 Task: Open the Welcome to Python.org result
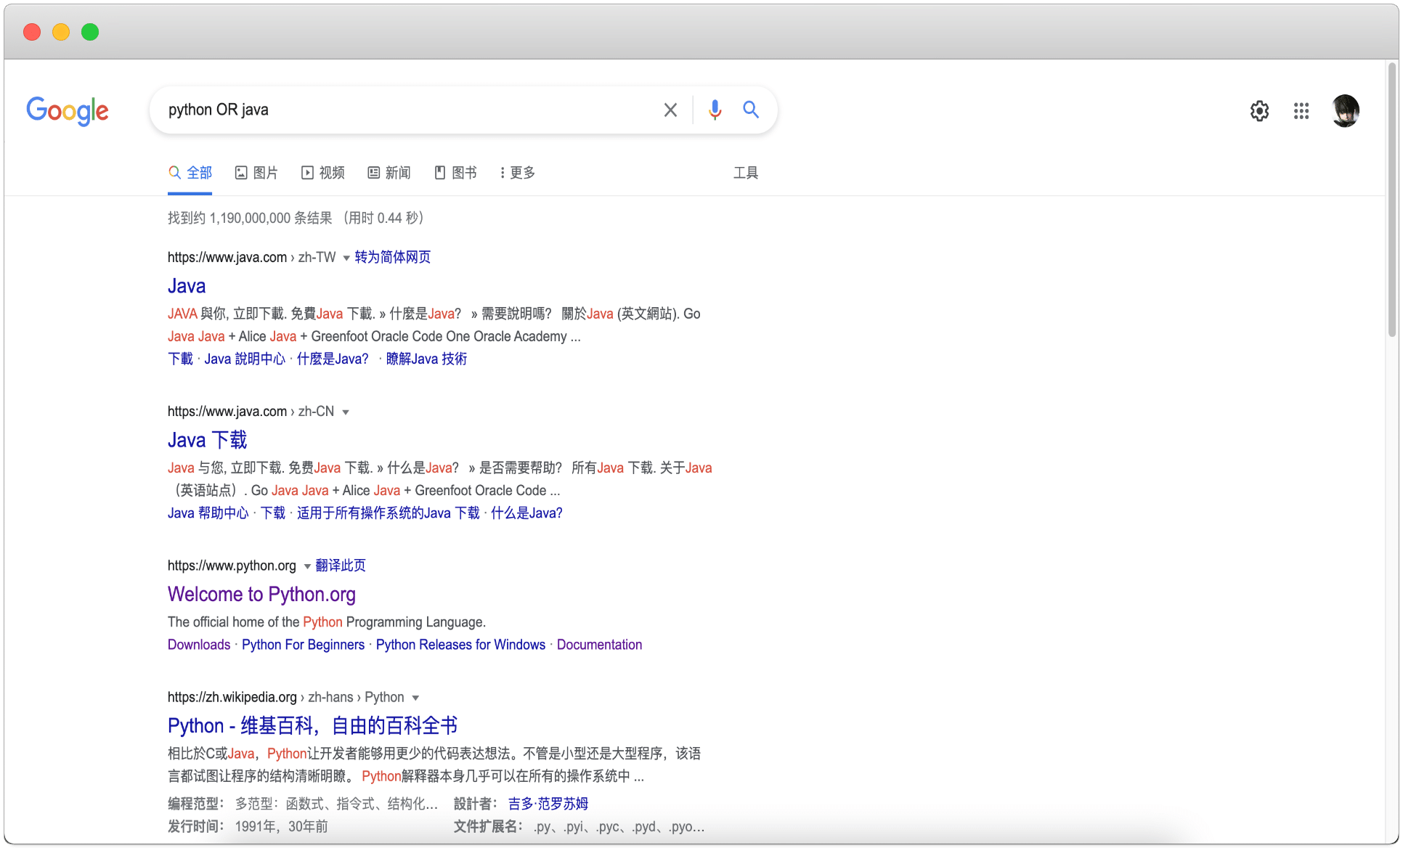261,594
